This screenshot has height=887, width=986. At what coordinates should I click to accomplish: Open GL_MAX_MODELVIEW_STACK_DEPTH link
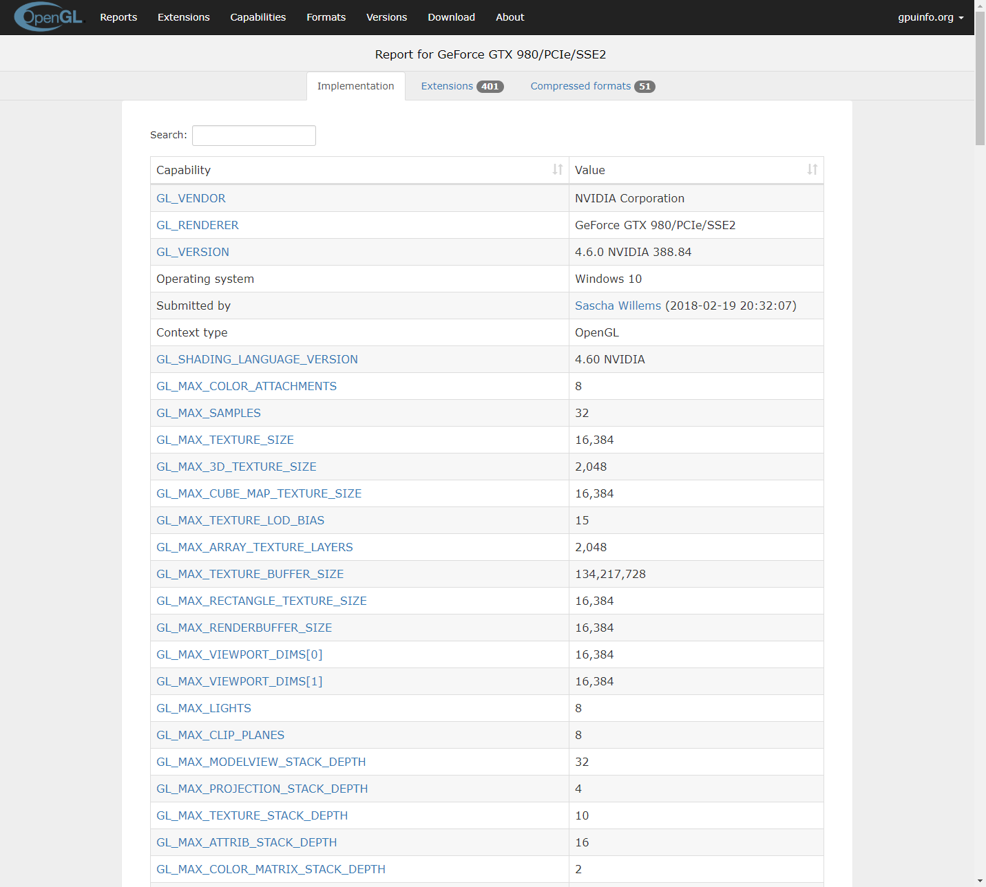click(x=261, y=762)
